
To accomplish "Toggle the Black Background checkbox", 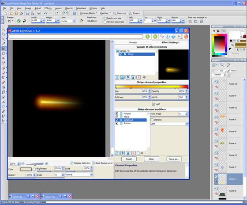I will click(93, 163).
